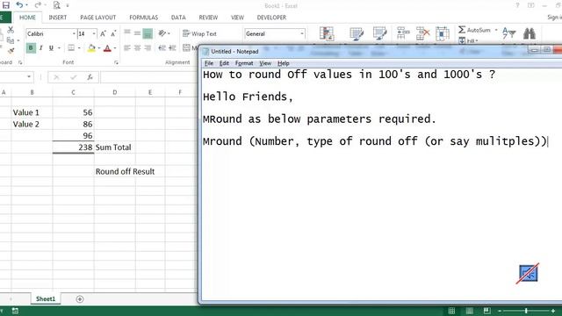The width and height of the screenshot is (562, 316).
Task: Open the Calibri font name dropdown
Action: click(74, 33)
